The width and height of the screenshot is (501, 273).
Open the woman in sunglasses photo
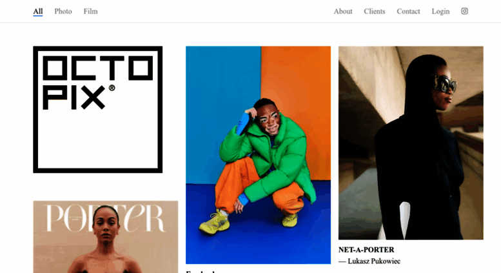(411, 143)
